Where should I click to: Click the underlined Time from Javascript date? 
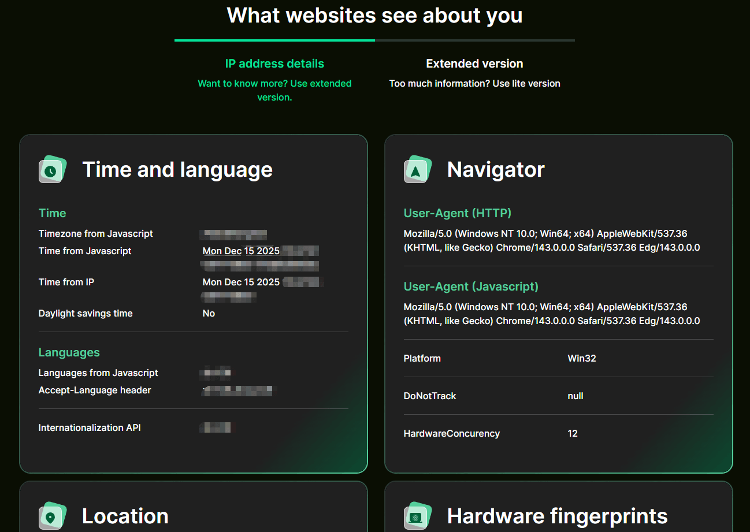coord(241,251)
